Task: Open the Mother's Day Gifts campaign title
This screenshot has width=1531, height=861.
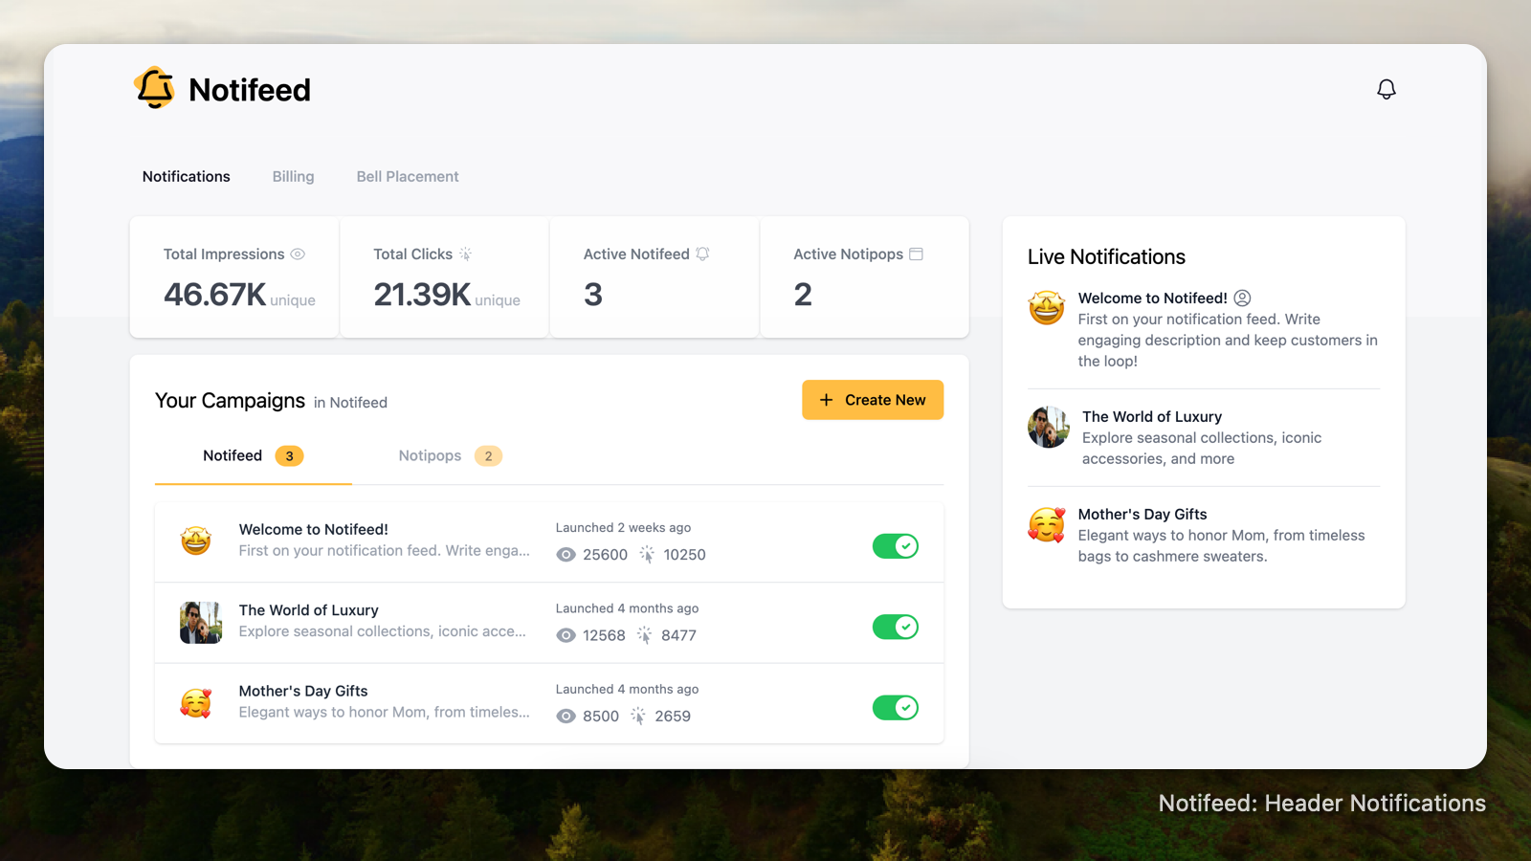Action: coord(303,691)
